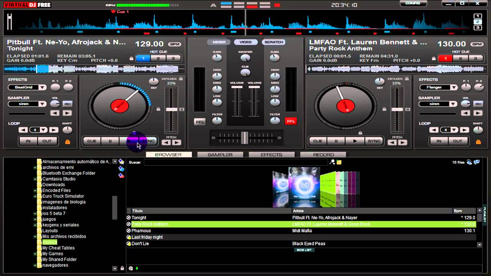Viewport: 491px width, 276px height.
Task: Click the CONFIG button
Action: tap(413, 3)
